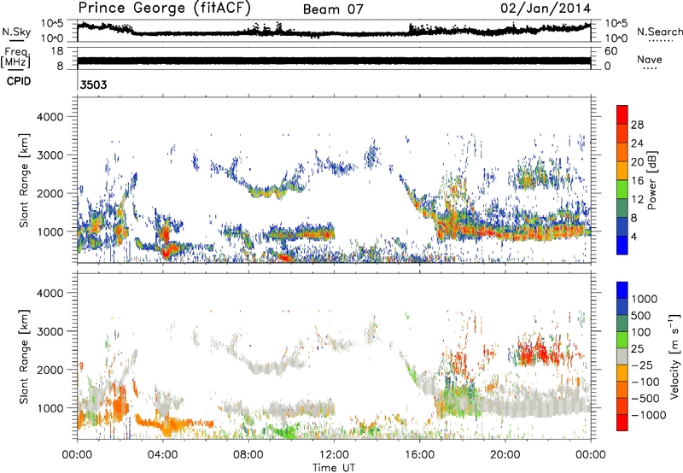This screenshot has width=683, height=473.
Task: Click inside the sky noise time-series panel
Action: click(334, 31)
